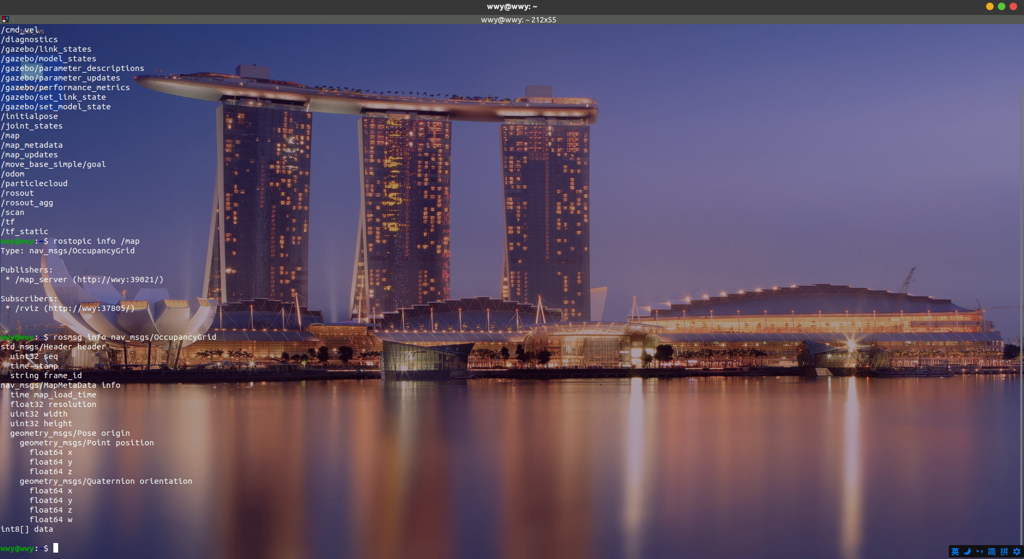Click the '/scan' topic line
1024x559 pixels.
tap(12, 212)
